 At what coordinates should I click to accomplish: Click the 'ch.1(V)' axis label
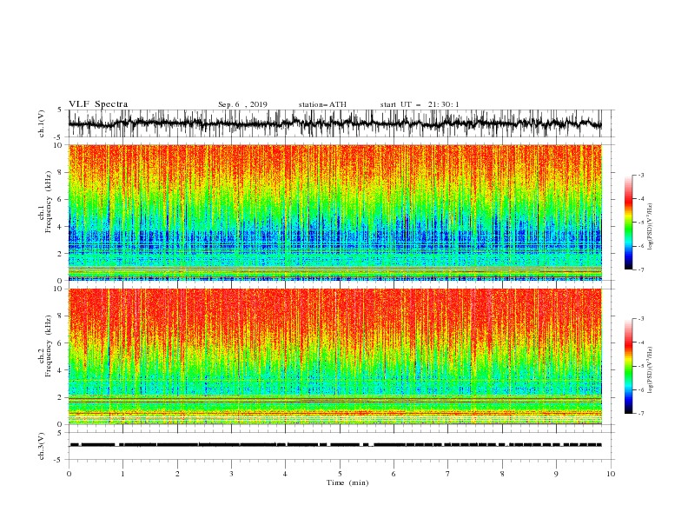pos(42,123)
